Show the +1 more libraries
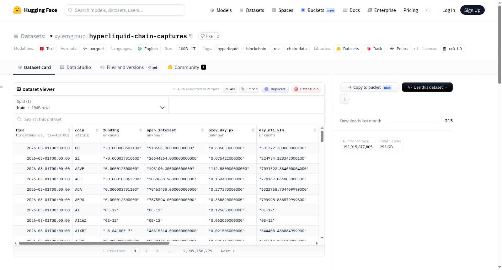The image size is (502, 270). point(416,49)
